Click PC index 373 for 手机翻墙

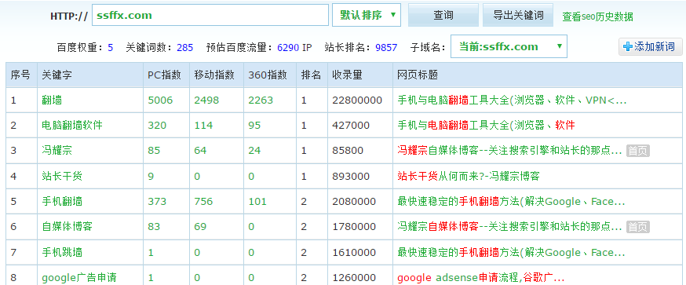pos(157,202)
